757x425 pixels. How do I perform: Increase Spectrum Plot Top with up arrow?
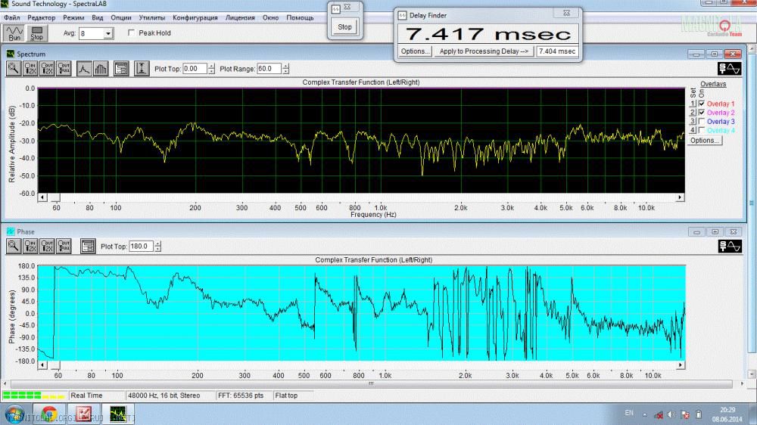pos(211,66)
